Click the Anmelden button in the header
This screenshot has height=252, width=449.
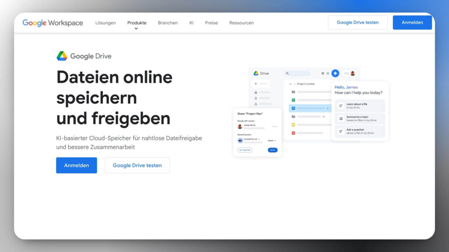click(x=412, y=23)
